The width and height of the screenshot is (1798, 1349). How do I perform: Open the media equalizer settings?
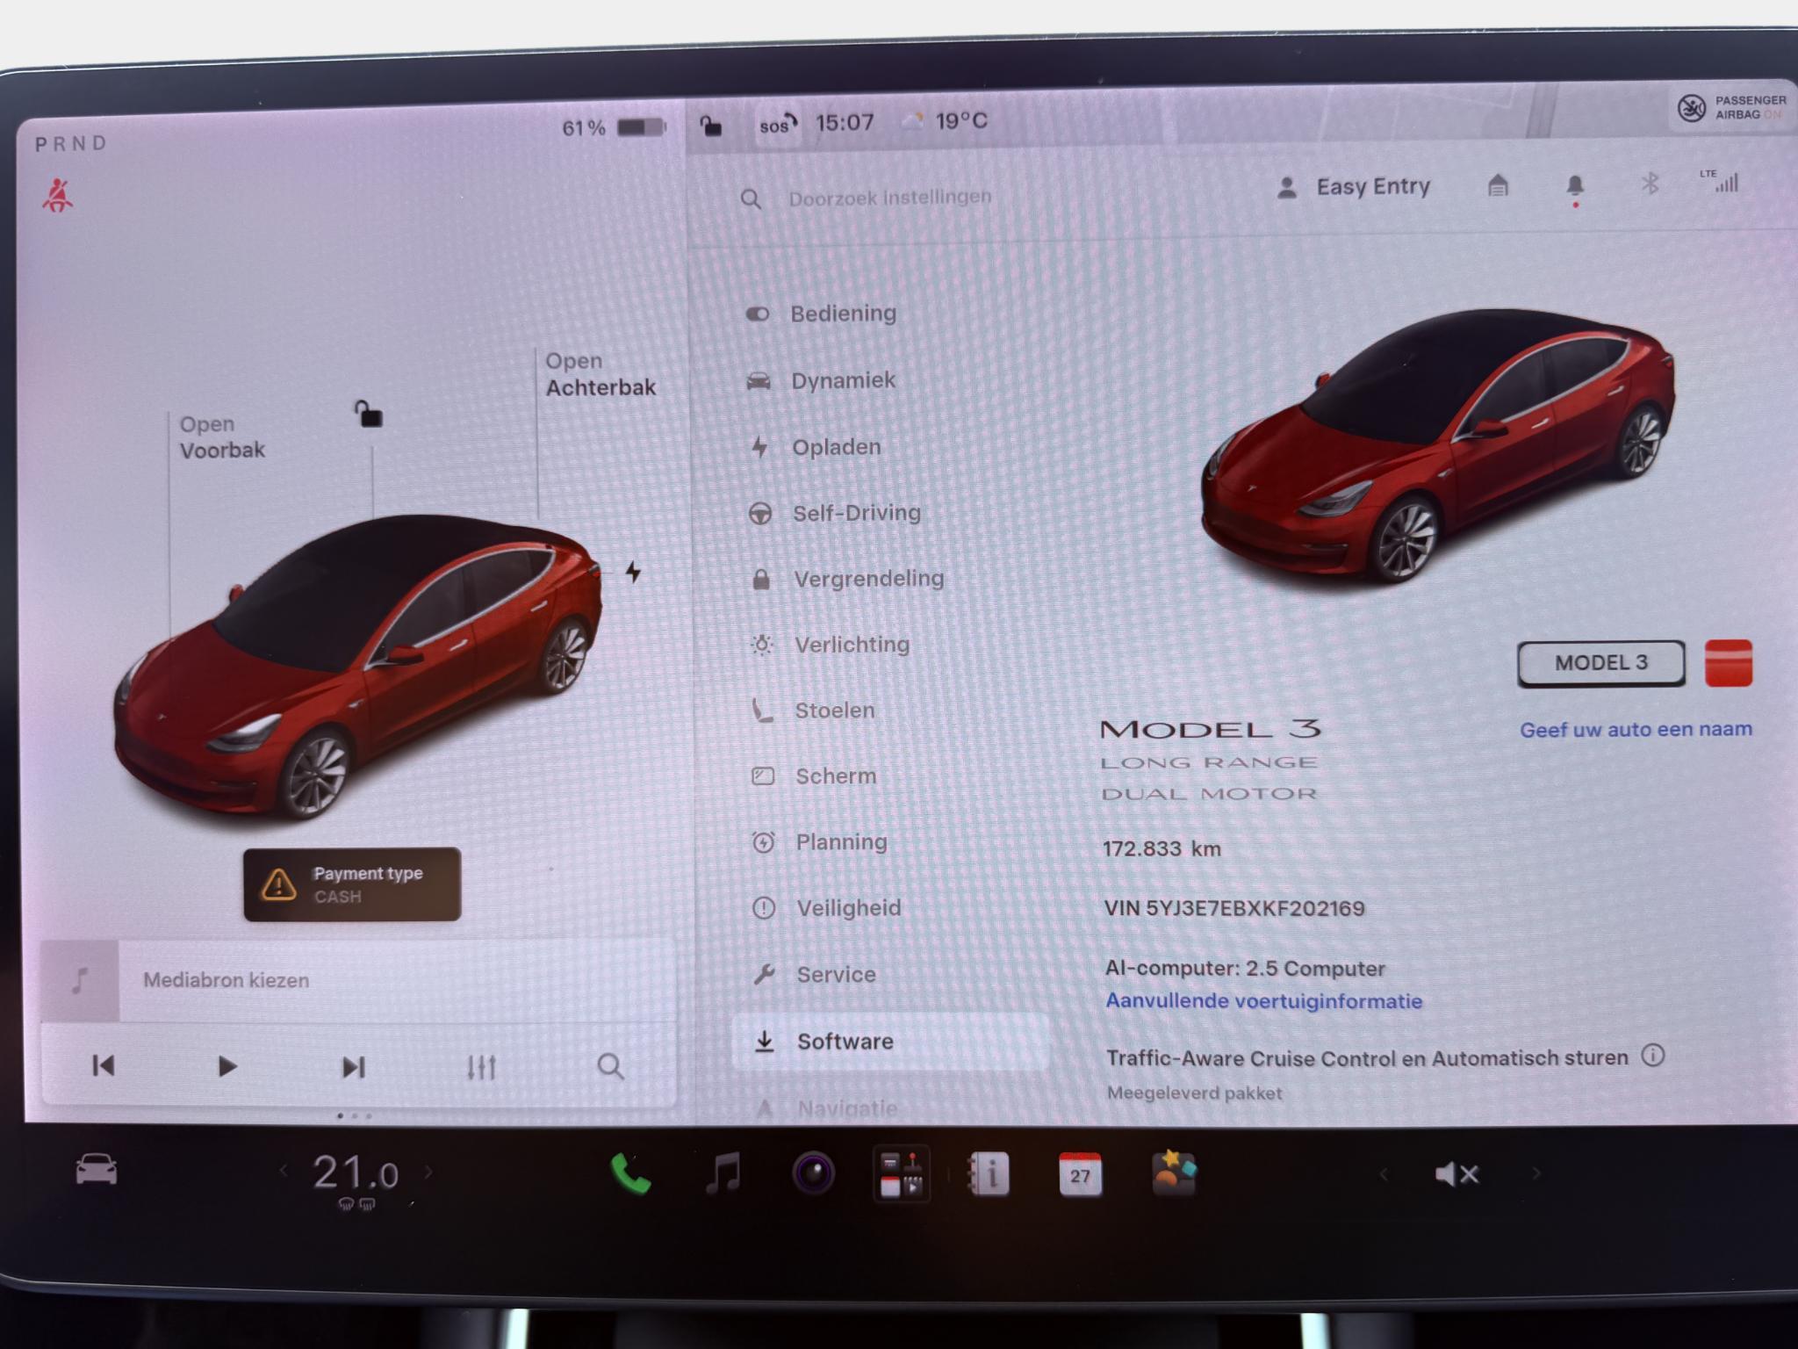(481, 1068)
